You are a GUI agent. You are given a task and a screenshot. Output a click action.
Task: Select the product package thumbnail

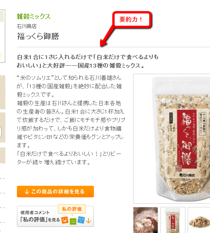[173, 220]
